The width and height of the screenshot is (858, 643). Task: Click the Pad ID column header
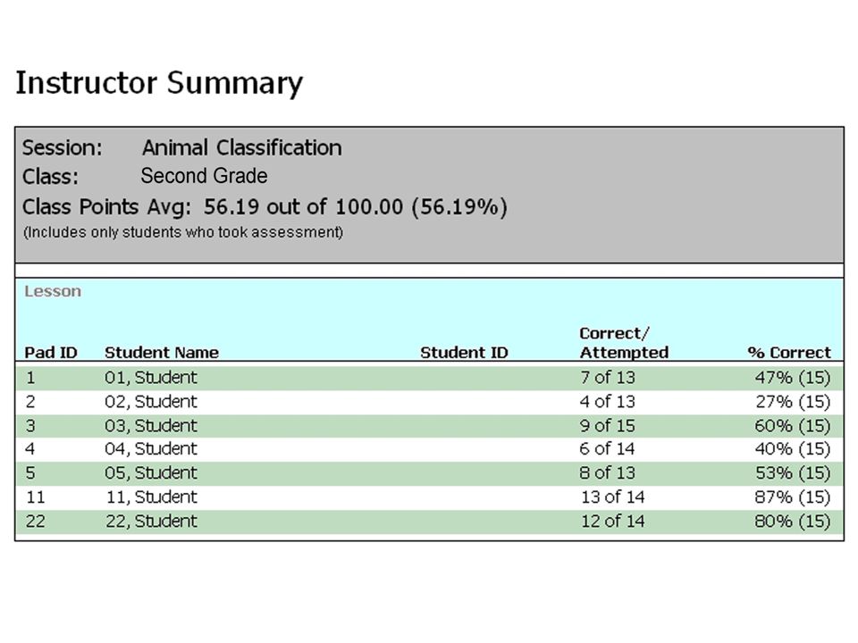coord(51,353)
